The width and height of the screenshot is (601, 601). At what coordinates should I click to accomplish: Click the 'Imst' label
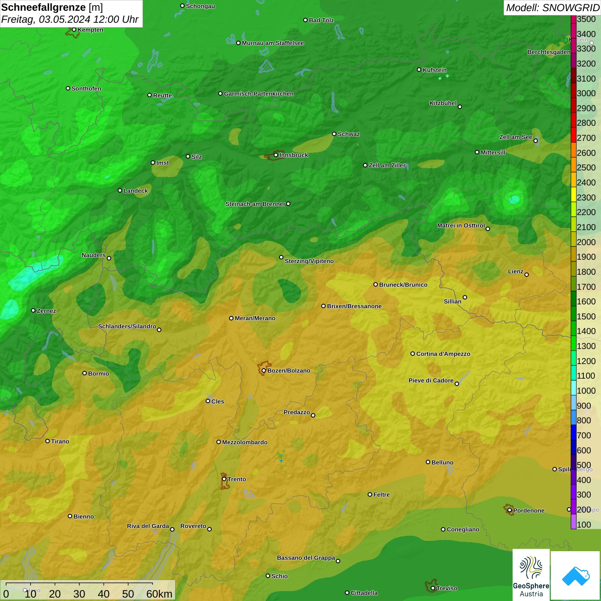coord(163,163)
